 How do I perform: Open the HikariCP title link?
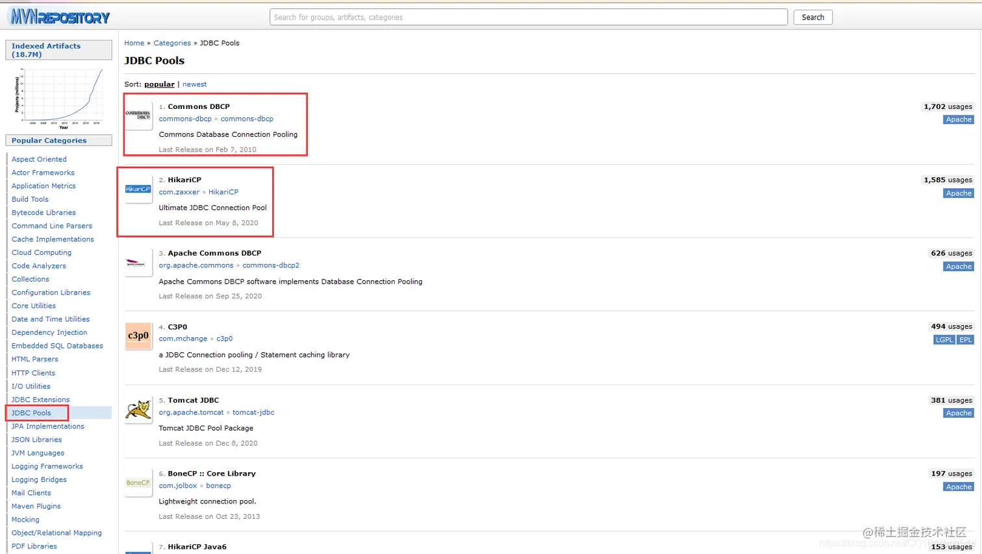pyautogui.click(x=184, y=180)
